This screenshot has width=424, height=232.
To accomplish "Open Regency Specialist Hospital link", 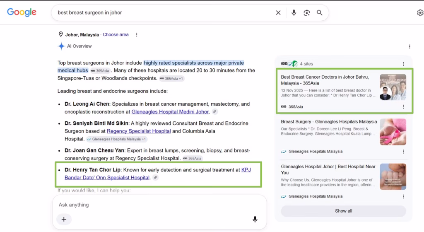I will point(139,131).
